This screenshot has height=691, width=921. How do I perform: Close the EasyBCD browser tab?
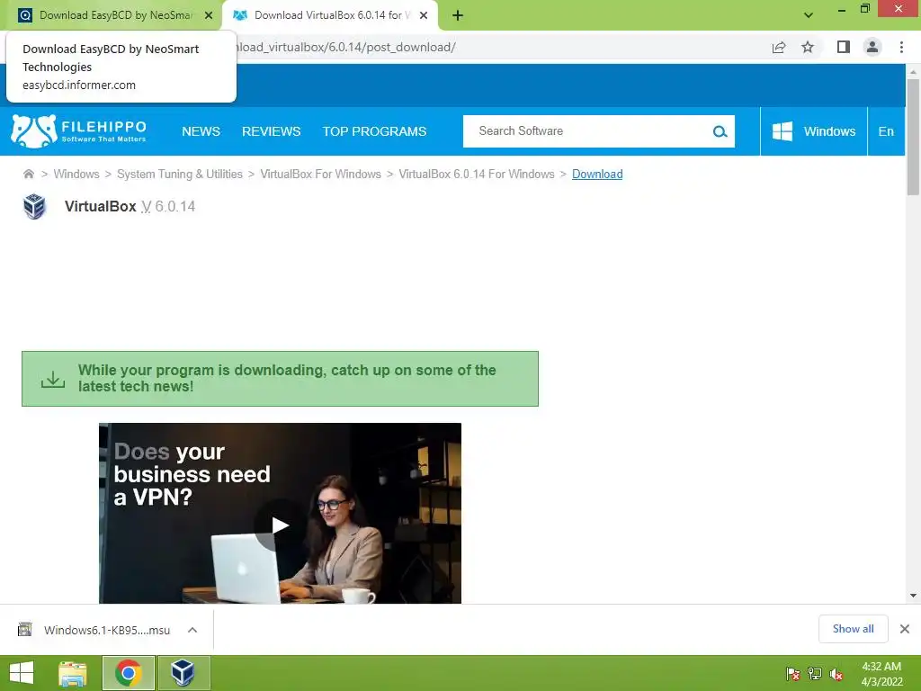pyautogui.click(x=209, y=15)
